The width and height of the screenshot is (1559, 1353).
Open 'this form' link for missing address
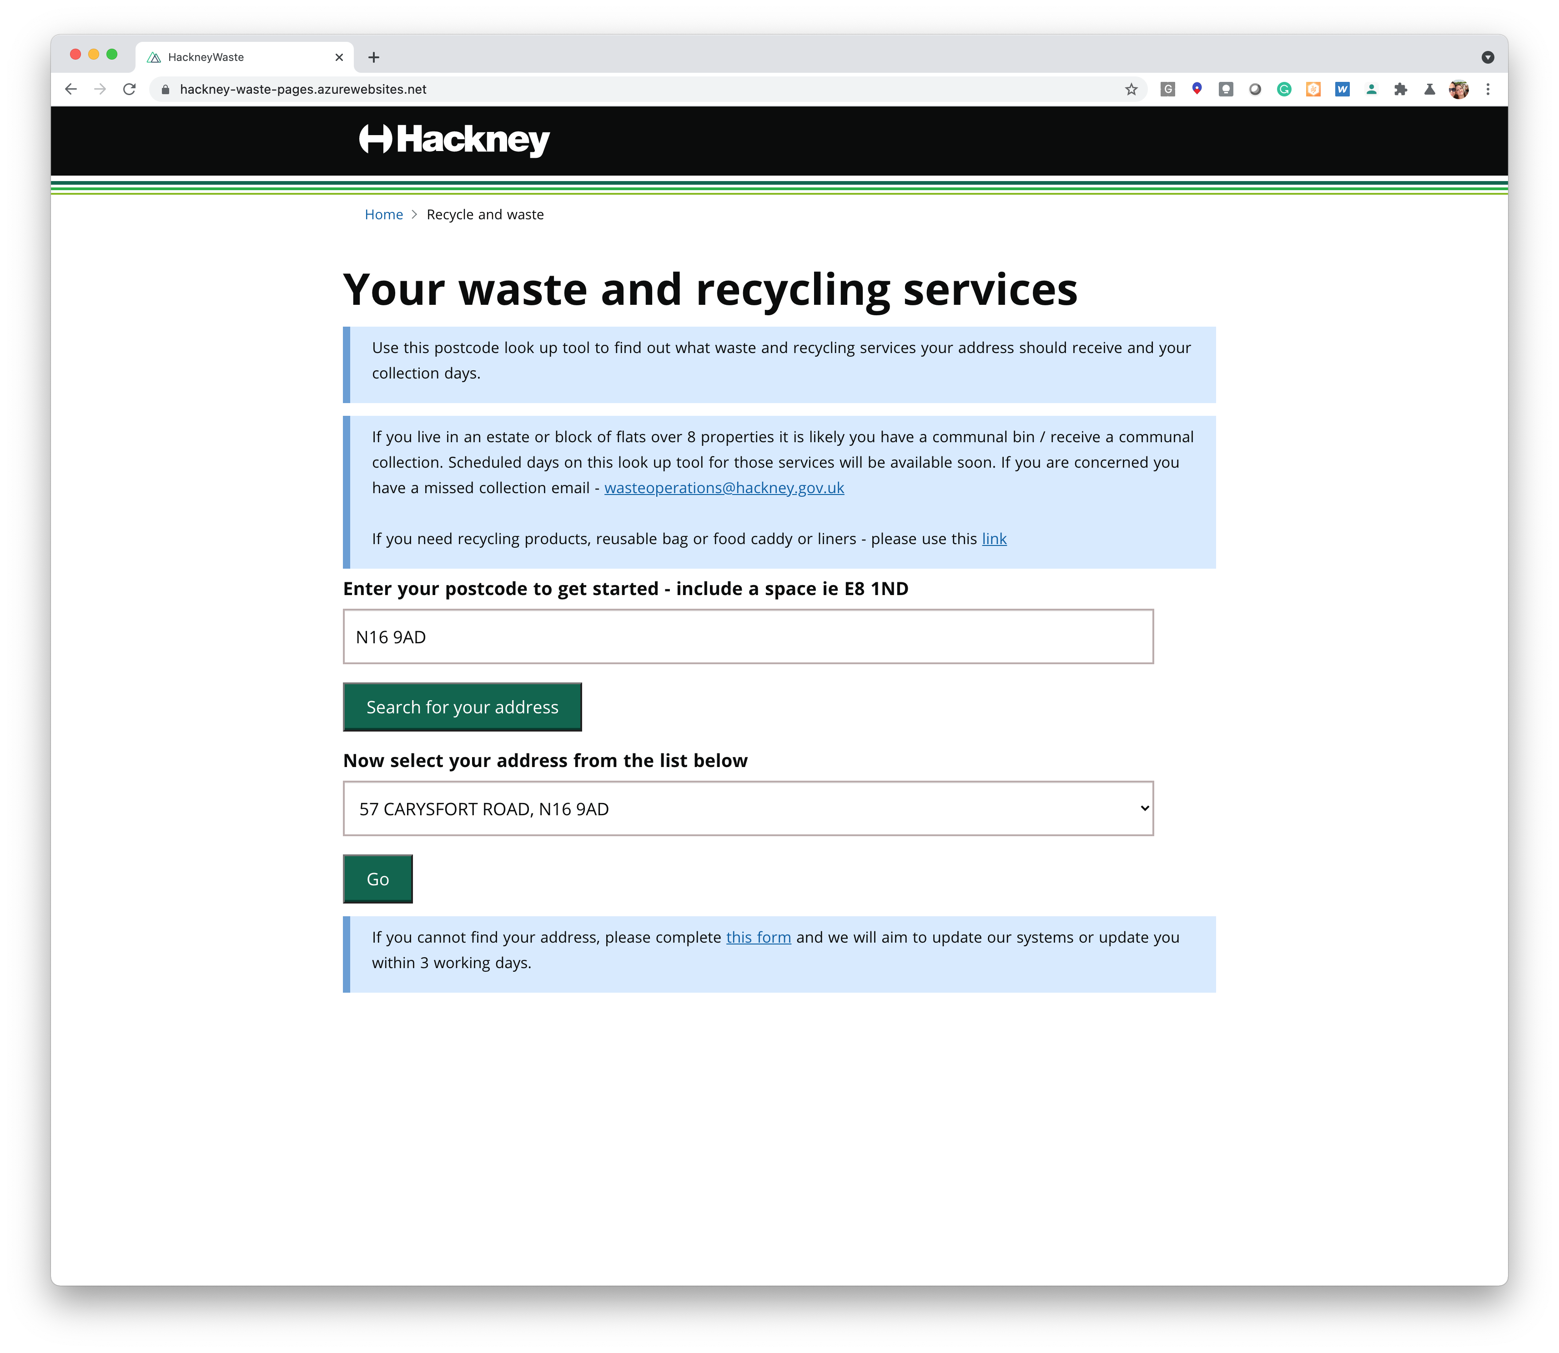759,937
